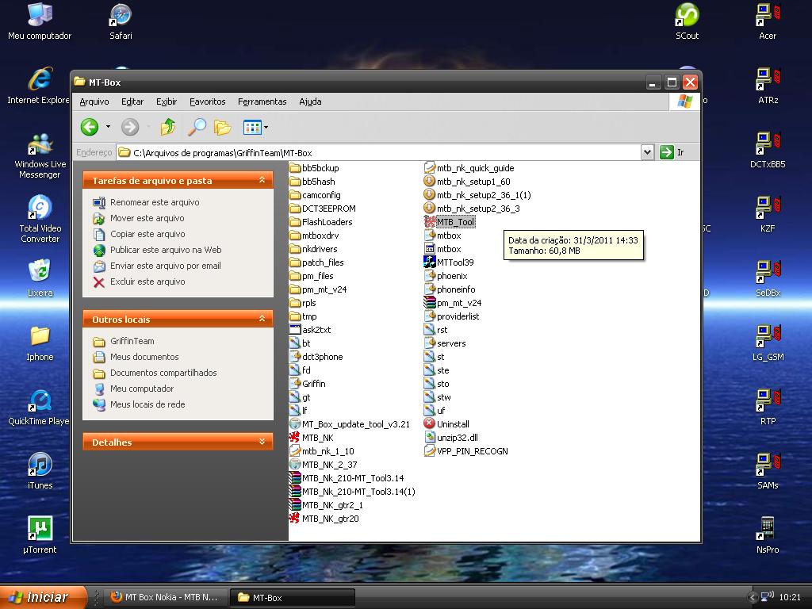Select the VPP_PIN_RECOGN file
Screen dimensions: 812x609
point(466,451)
